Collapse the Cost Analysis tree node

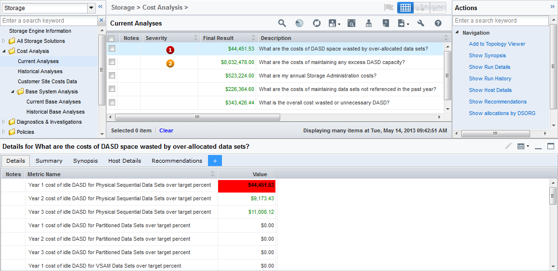click(4, 51)
